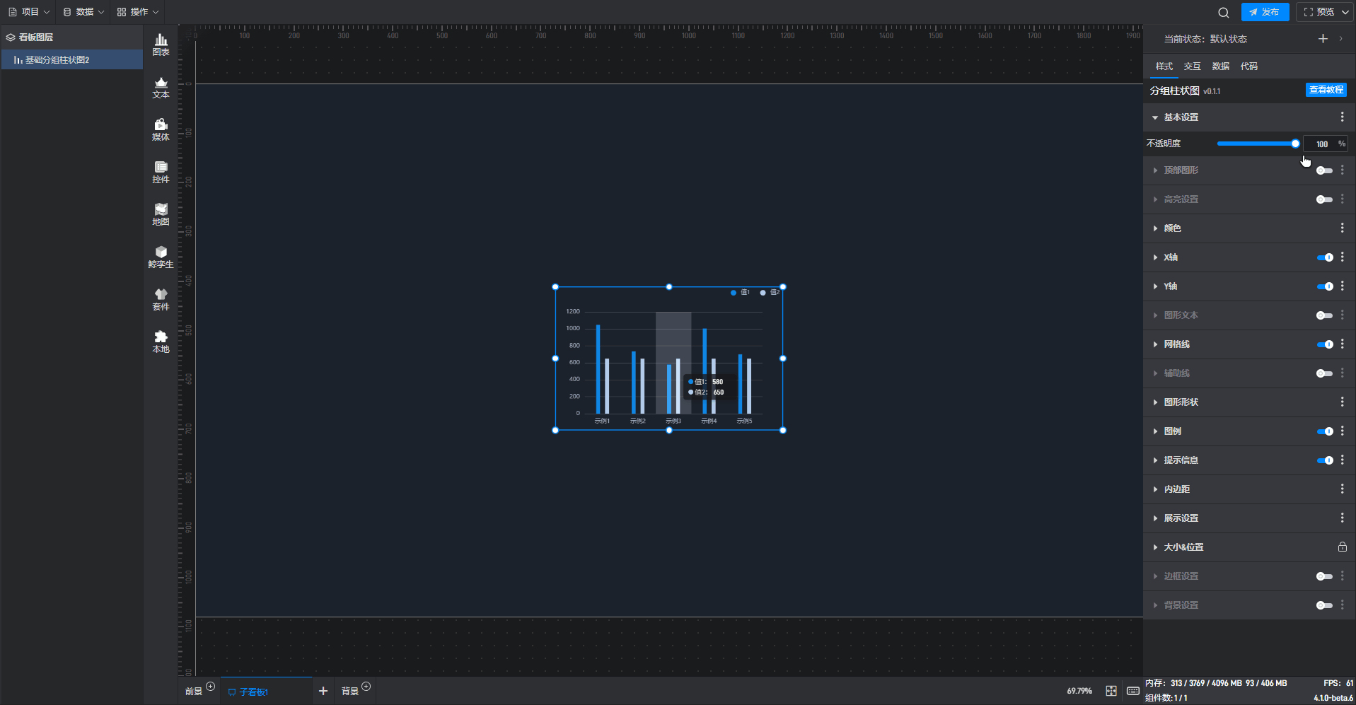Click the 发布 publish button
Image resolution: width=1356 pixels, height=705 pixels.
click(1265, 12)
